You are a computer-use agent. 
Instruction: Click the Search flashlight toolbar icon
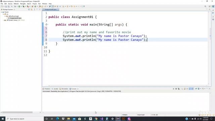point(45,6)
